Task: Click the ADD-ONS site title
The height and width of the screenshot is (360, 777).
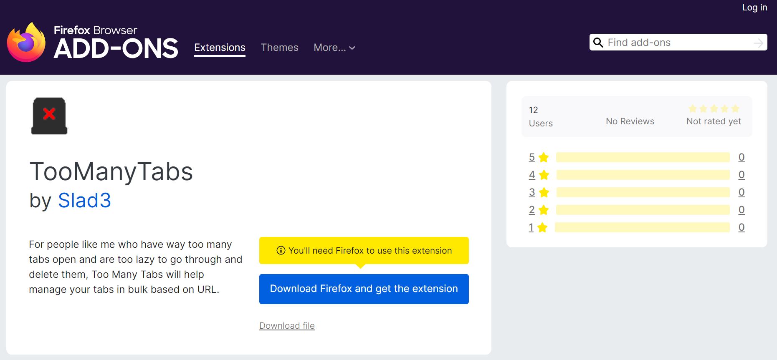Action: click(x=116, y=48)
